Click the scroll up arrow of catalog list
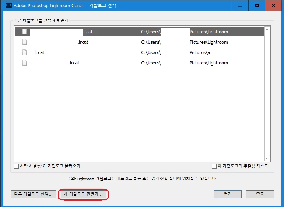Image resolution: width=284 pixels, height=207 pixels. click(x=267, y=29)
